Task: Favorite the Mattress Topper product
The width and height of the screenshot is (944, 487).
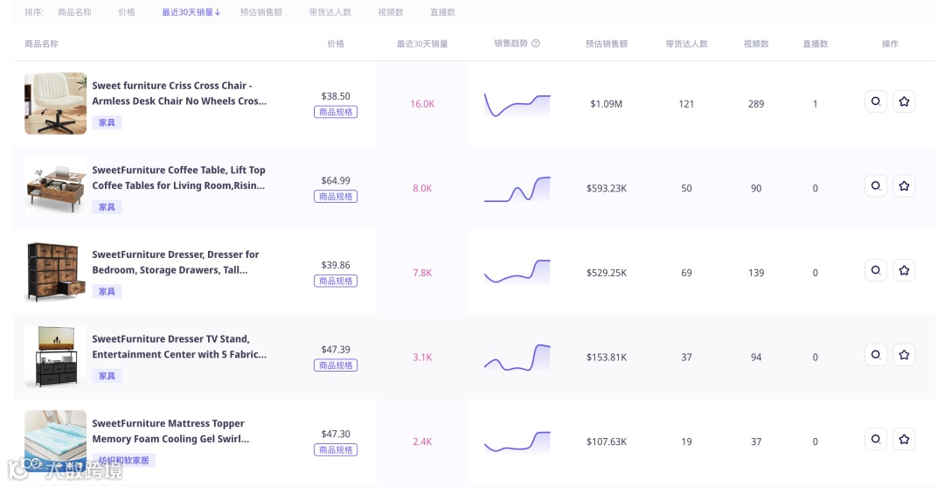Action: [x=905, y=439]
